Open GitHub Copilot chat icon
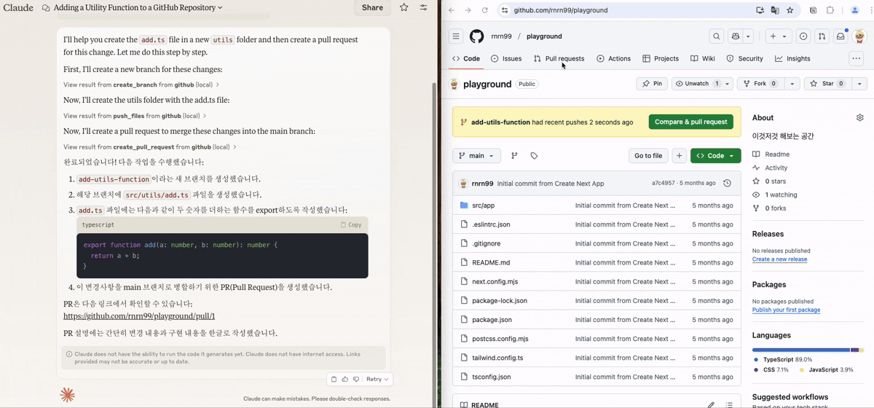 click(736, 36)
